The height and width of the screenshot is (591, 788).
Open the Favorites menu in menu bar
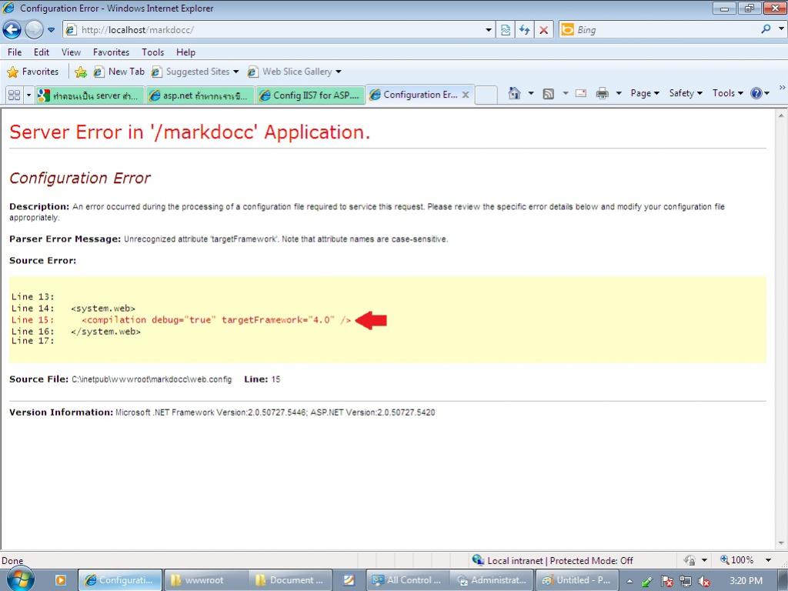(111, 52)
